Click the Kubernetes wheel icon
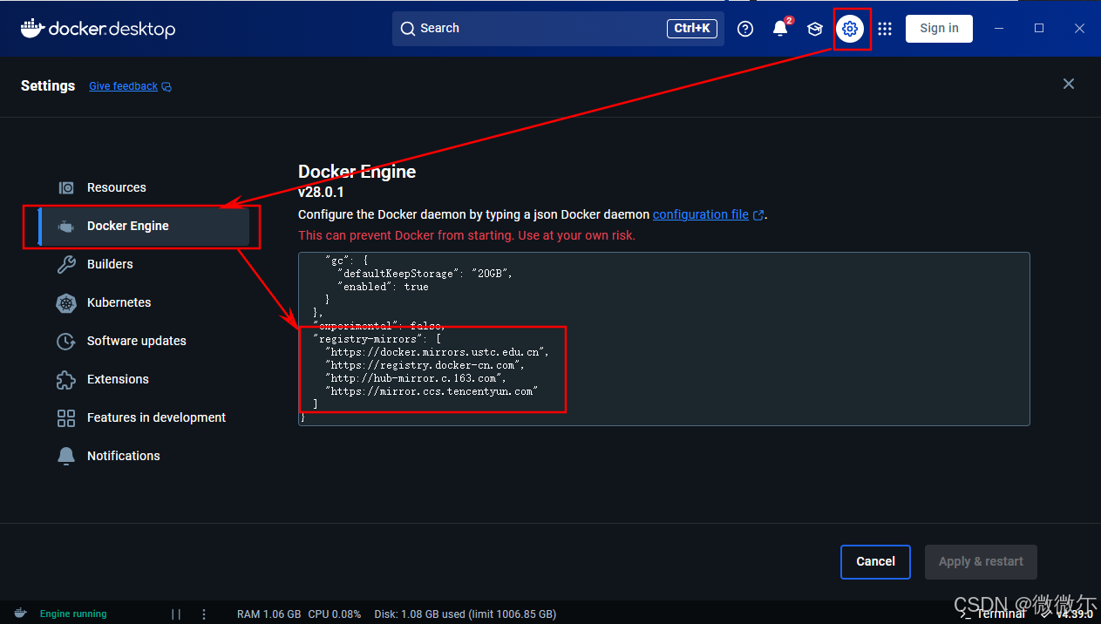 pos(66,303)
